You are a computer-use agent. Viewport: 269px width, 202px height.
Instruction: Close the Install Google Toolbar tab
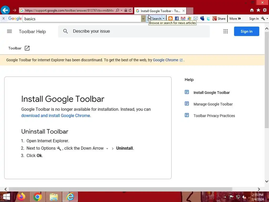(184, 11)
